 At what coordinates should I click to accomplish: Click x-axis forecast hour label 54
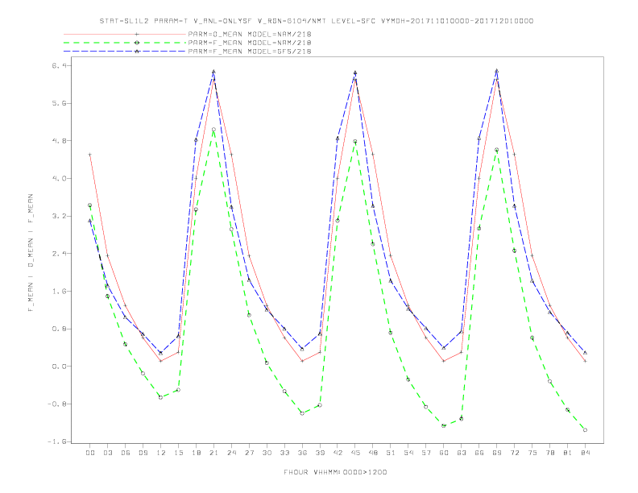(x=408, y=453)
